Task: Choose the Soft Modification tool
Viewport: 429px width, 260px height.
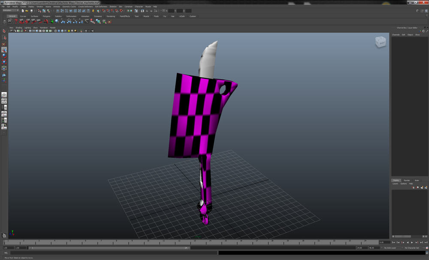Action: click(x=4, y=75)
